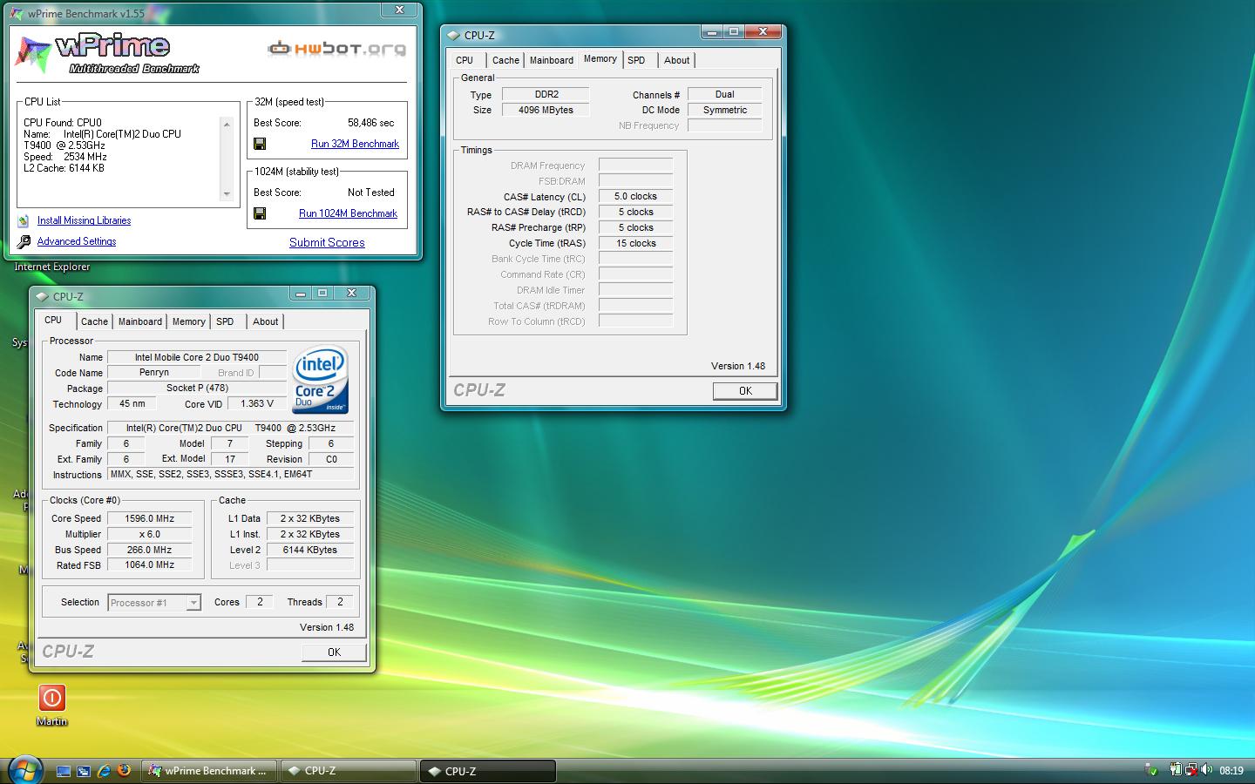Click the Rated FSB 1064.0 MHz value
This screenshot has height=784, width=1255.
coord(150,565)
